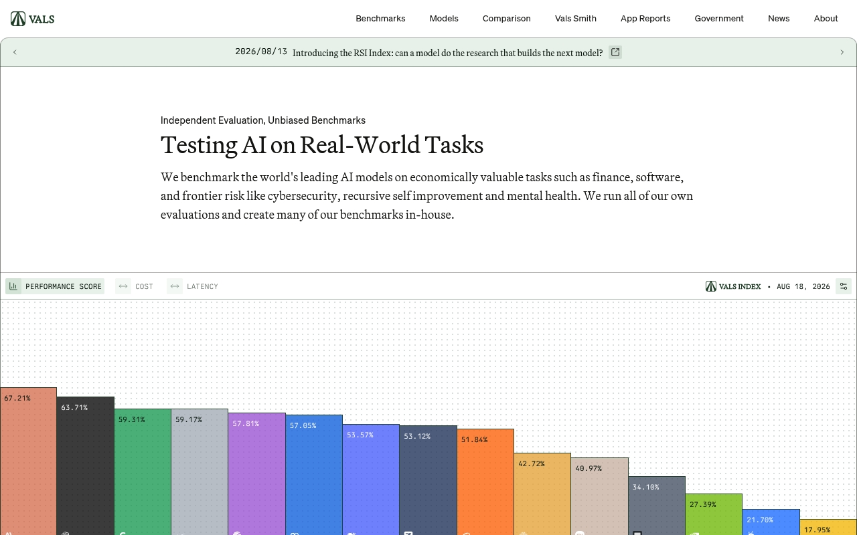857x535 pixels.
Task: Open the App Reports page
Action: 645,19
